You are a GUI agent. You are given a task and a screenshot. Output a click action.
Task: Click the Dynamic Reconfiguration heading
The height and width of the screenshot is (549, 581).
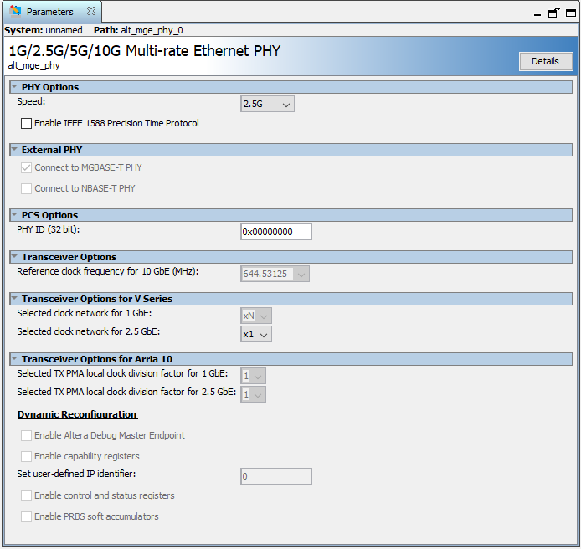click(77, 414)
